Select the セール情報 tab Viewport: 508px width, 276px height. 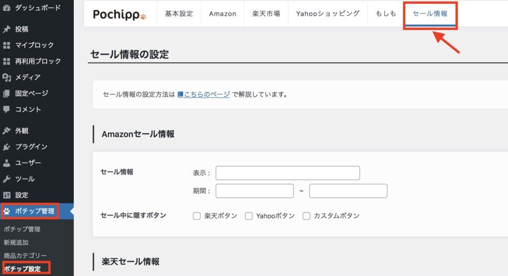tap(430, 14)
